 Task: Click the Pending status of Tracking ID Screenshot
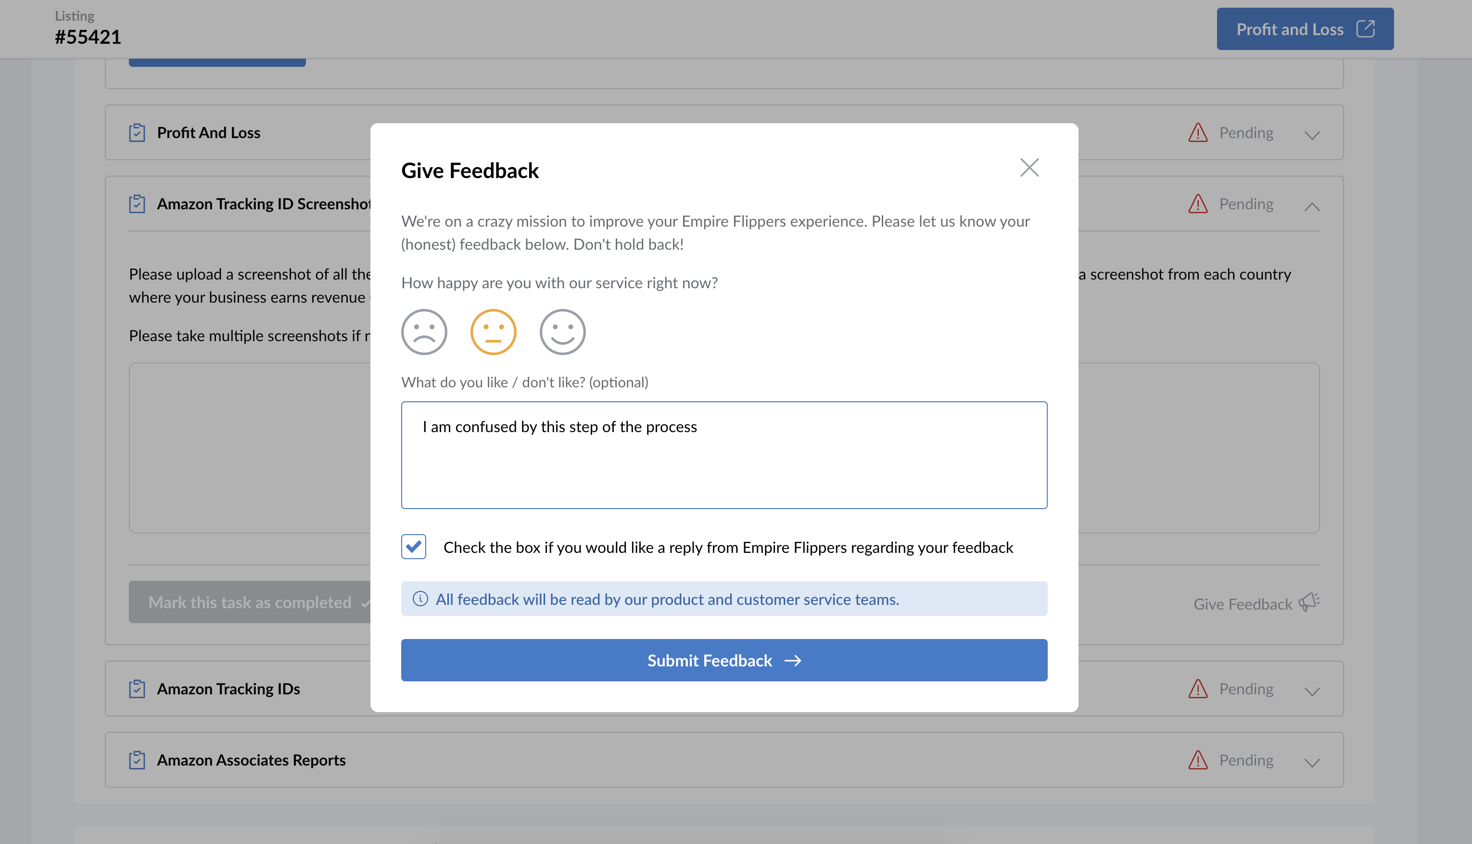pyautogui.click(x=1246, y=204)
